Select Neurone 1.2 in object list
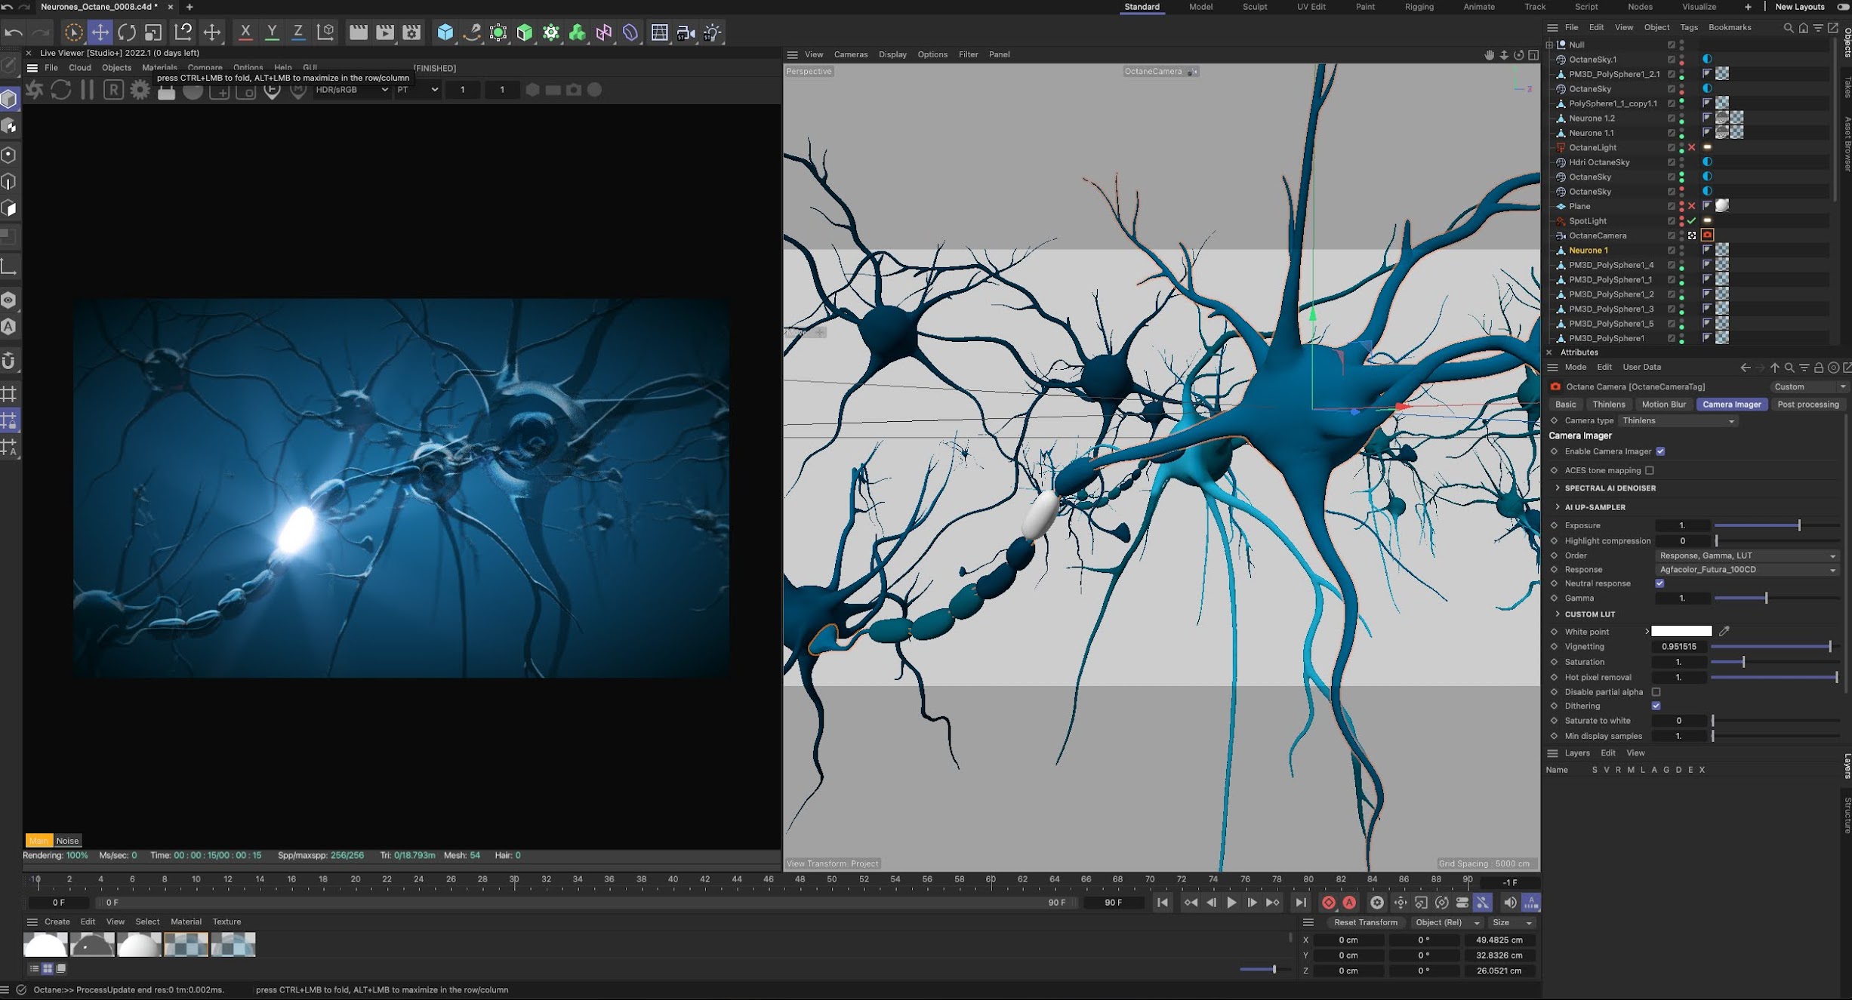Viewport: 1852px width, 1000px height. pyautogui.click(x=1592, y=118)
